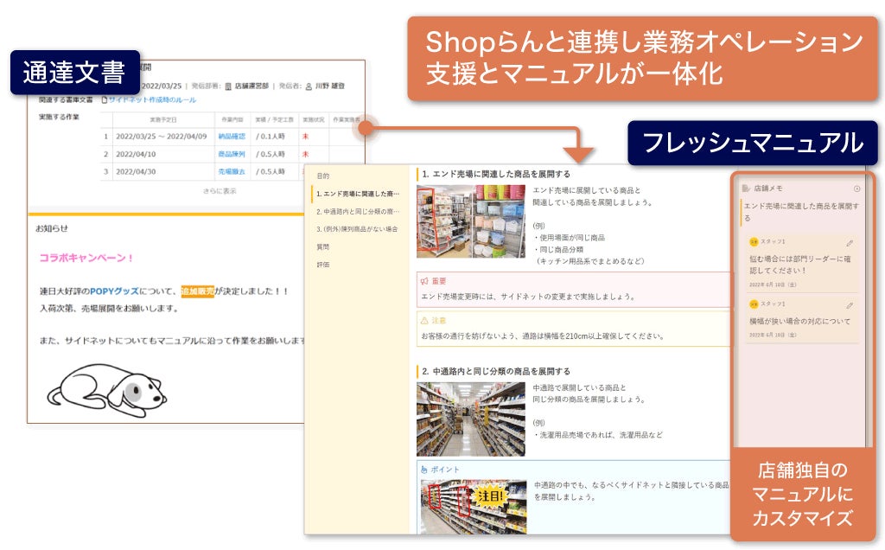Viewport: 885px width, 550px height.
Task: Open the 納品確認 link in the task table
Action: pos(231,137)
